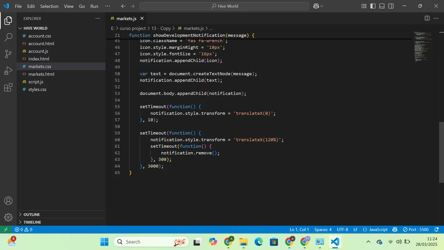The width and height of the screenshot is (444, 250).
Task: Open the Search view in activity bar
Action: (8, 37)
